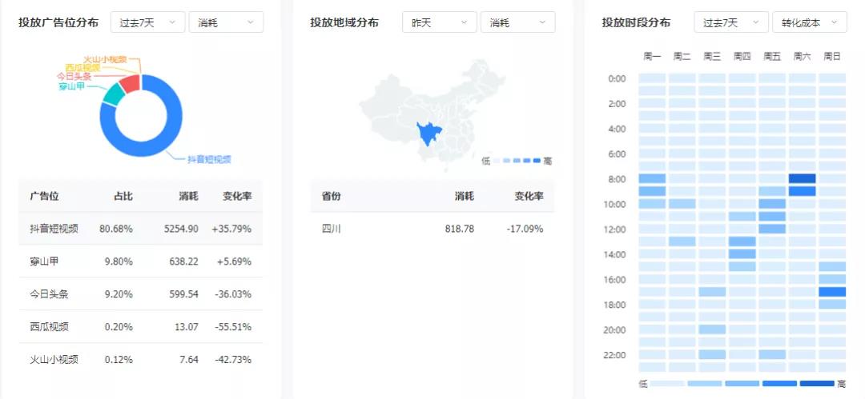The image size is (865, 399).
Task: Open the 消耗 dropdown for 投放地域分布
Action: (x=518, y=22)
